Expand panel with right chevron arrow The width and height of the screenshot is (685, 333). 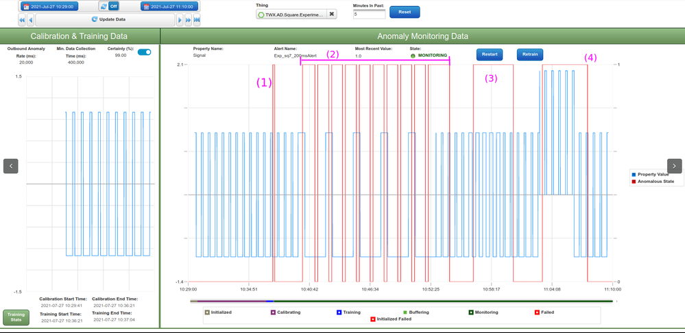tap(674, 166)
